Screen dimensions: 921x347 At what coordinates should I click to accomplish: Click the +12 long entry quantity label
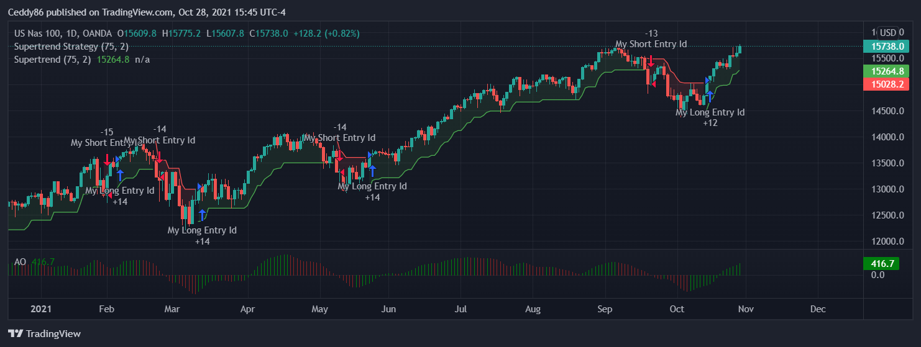coord(710,123)
